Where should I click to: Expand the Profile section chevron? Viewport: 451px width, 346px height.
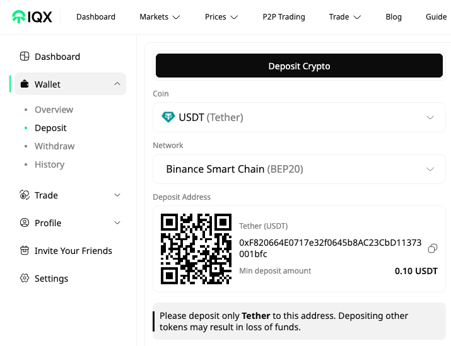[x=117, y=222]
